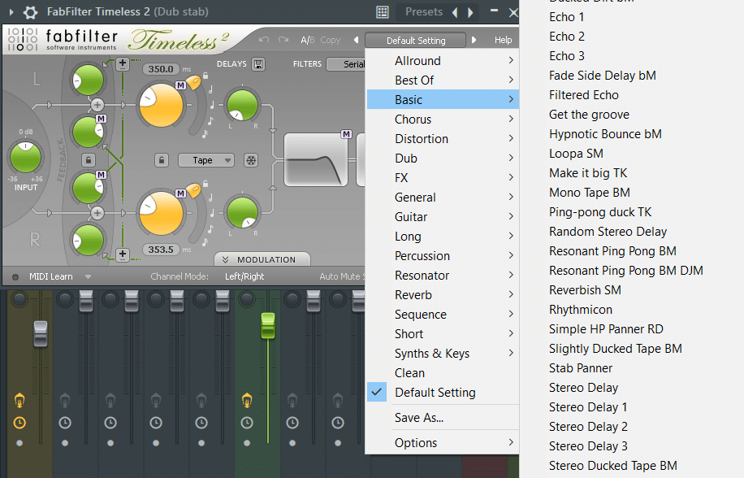Click the large yellow R delay time knob
The height and width of the screenshot is (478, 744).
(x=161, y=213)
